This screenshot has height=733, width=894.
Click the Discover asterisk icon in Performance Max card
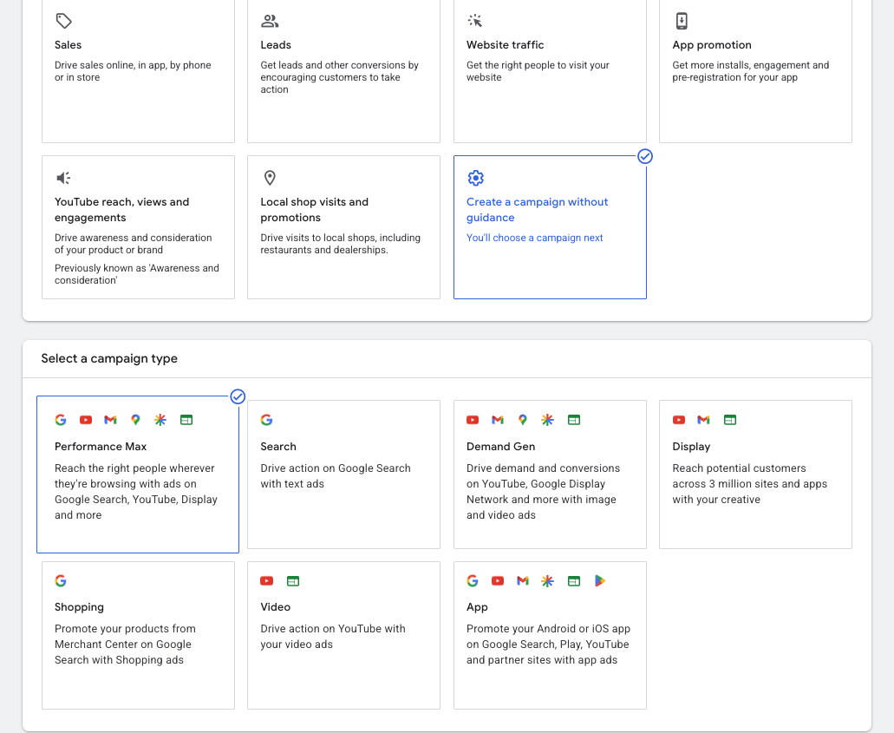[x=160, y=420]
